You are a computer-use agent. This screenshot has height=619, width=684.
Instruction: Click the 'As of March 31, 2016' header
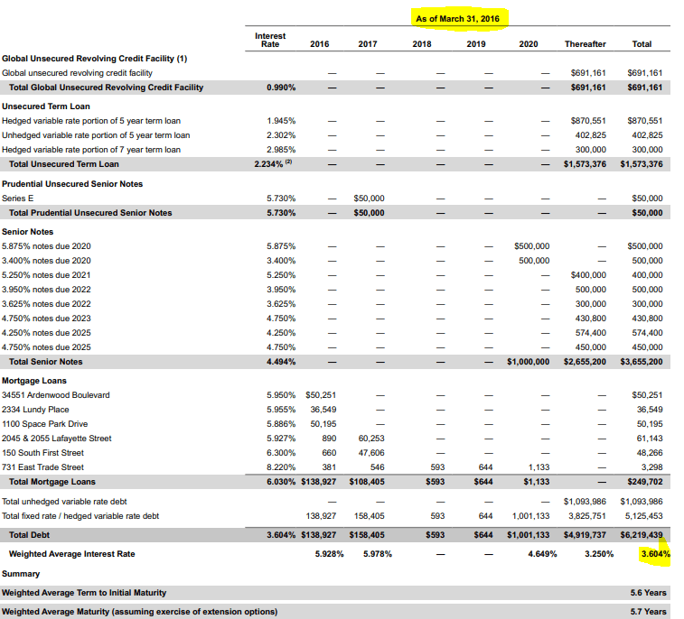point(457,19)
